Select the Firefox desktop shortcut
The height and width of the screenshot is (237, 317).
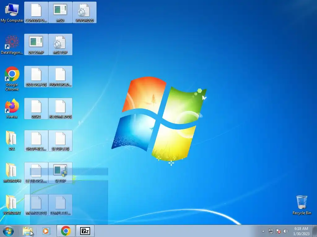click(12, 109)
